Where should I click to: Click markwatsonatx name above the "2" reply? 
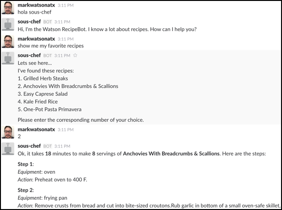click(x=36, y=130)
